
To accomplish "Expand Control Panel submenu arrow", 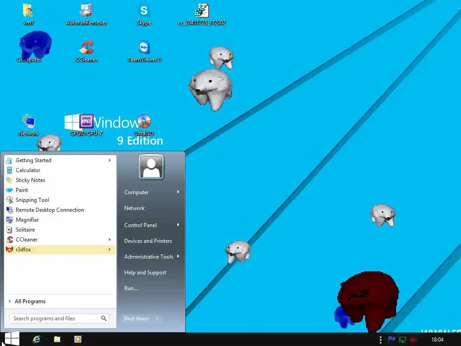I will point(178,225).
